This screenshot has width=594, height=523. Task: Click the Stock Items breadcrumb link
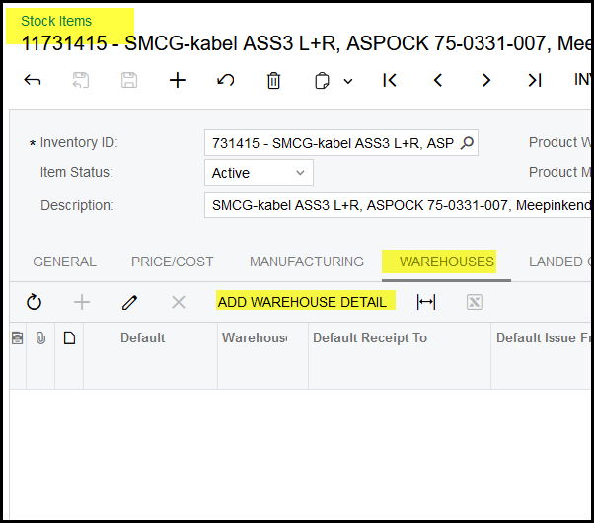coord(56,21)
